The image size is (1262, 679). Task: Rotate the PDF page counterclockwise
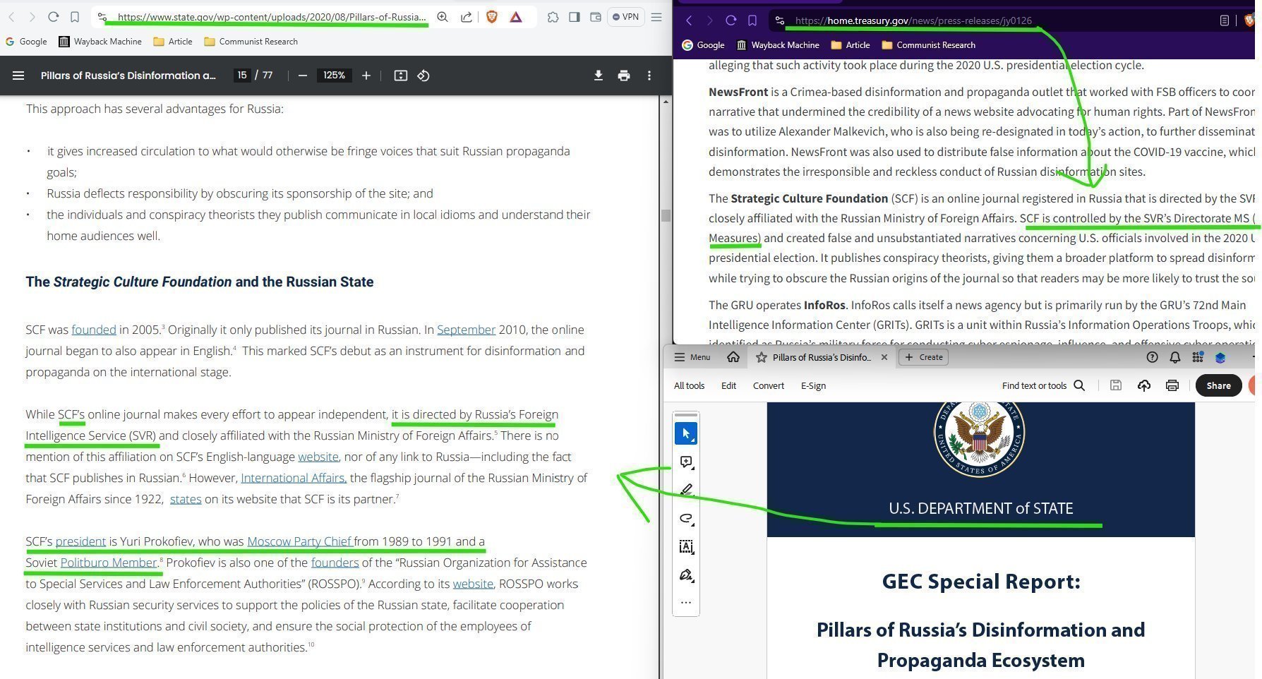click(x=423, y=76)
